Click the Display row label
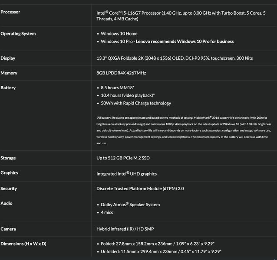The height and width of the screenshot is (260, 277). (x=8, y=58)
